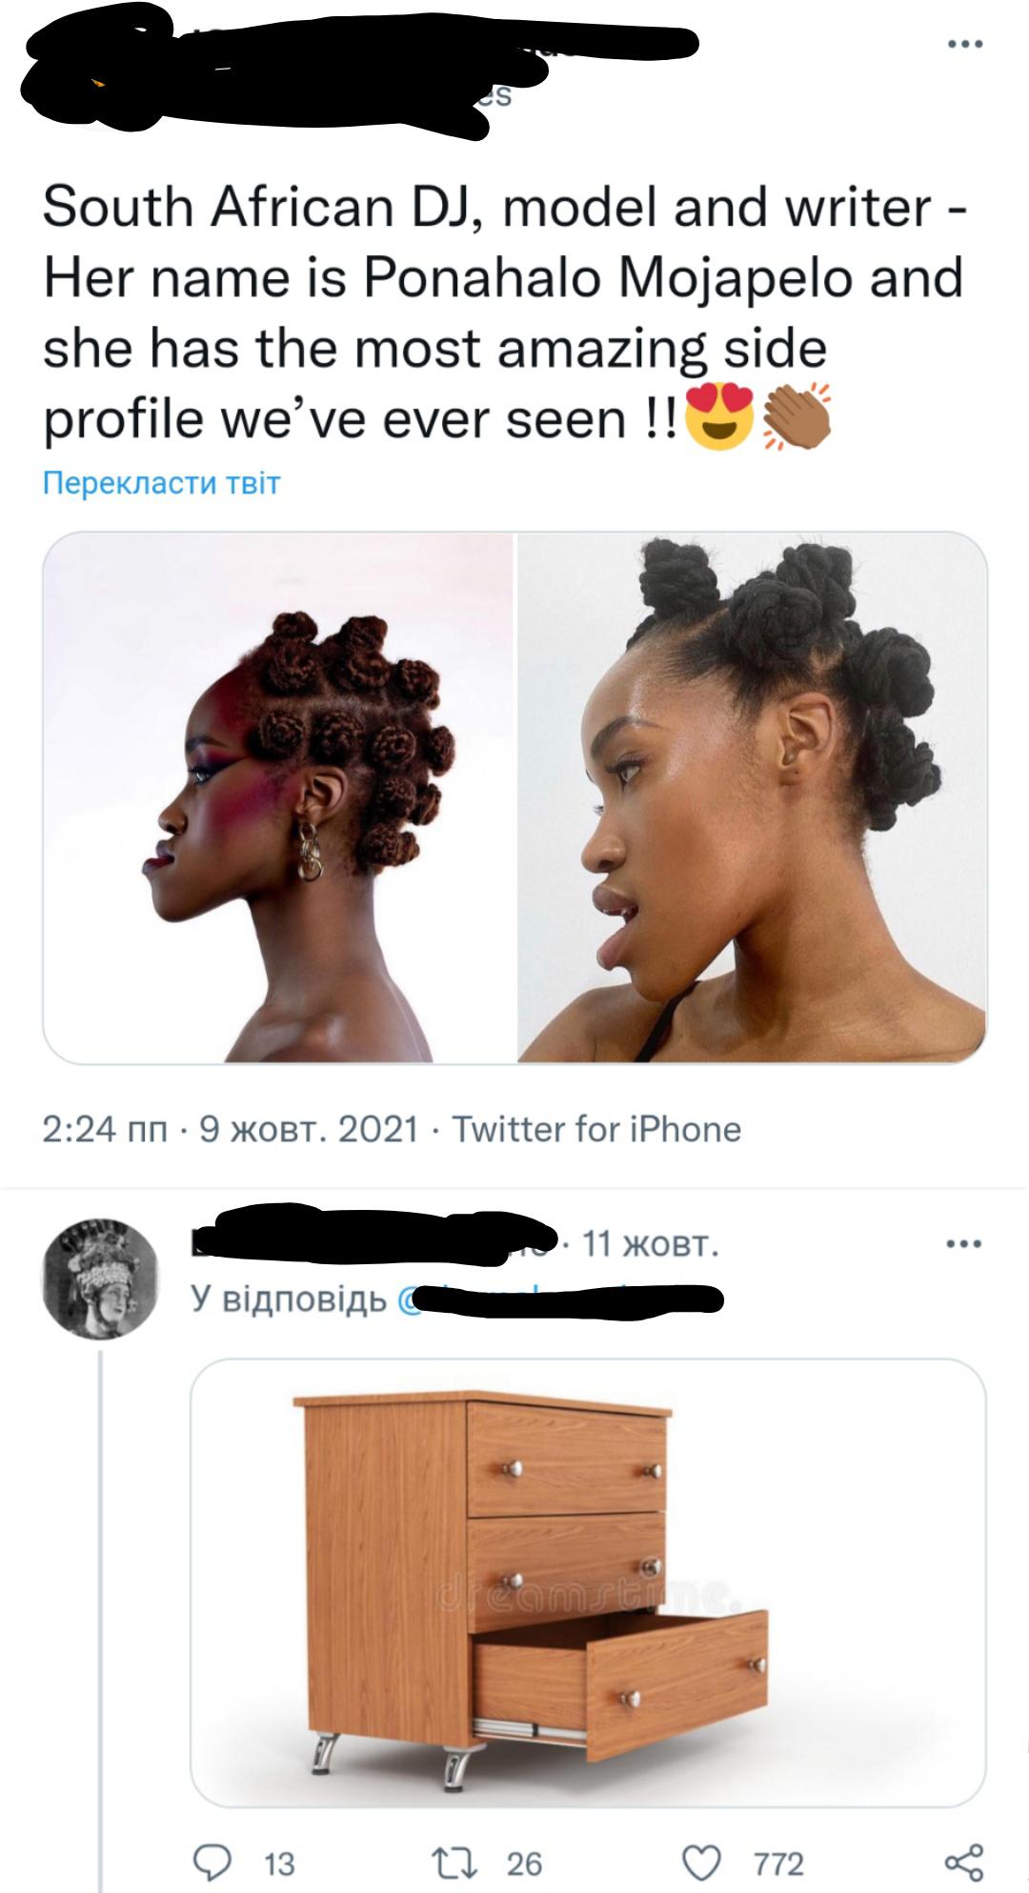Tap the reply comment bubble icon
The height and width of the screenshot is (1893, 1029).
click(211, 1861)
